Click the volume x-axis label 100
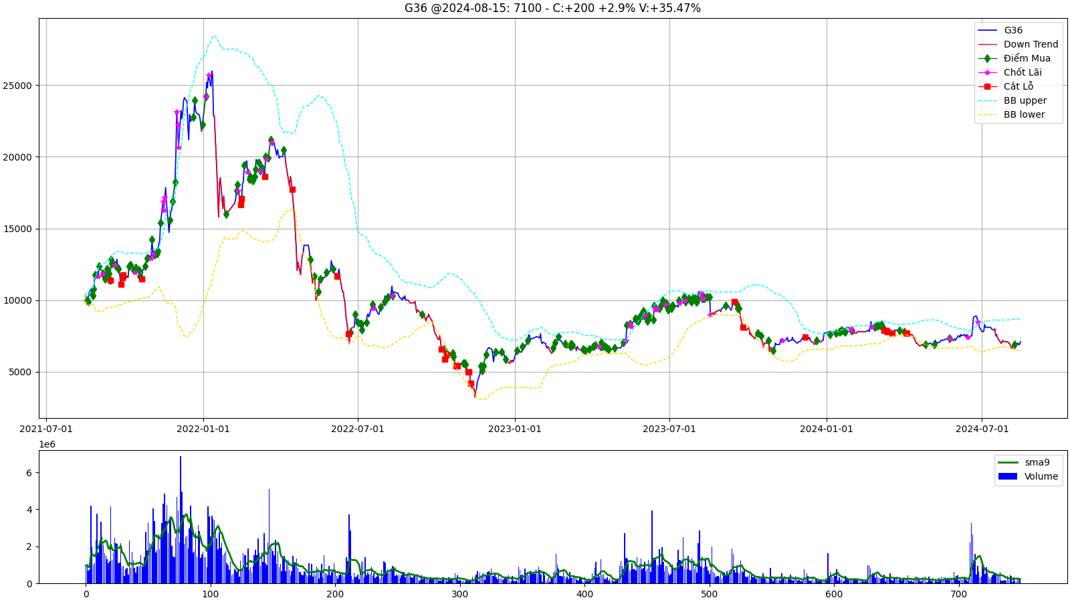Image resolution: width=1070 pixels, height=602 pixels. pos(211,594)
